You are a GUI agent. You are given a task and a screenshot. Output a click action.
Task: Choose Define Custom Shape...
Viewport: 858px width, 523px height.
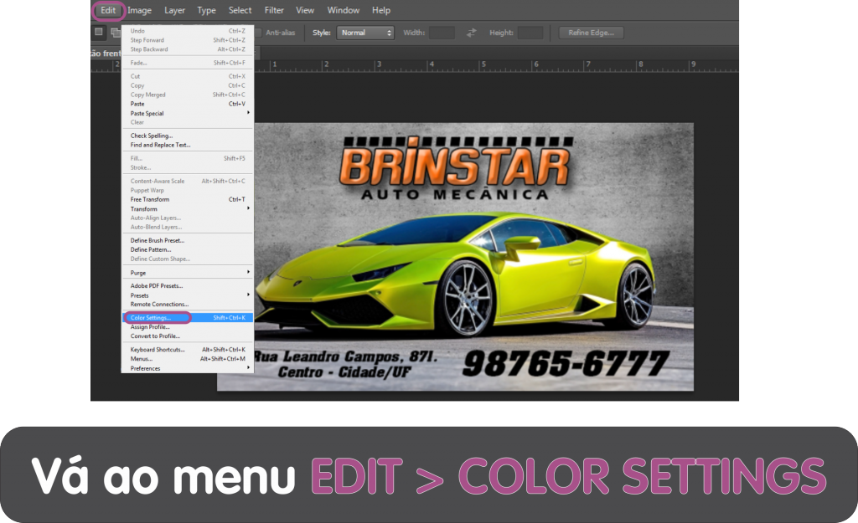tap(187, 259)
